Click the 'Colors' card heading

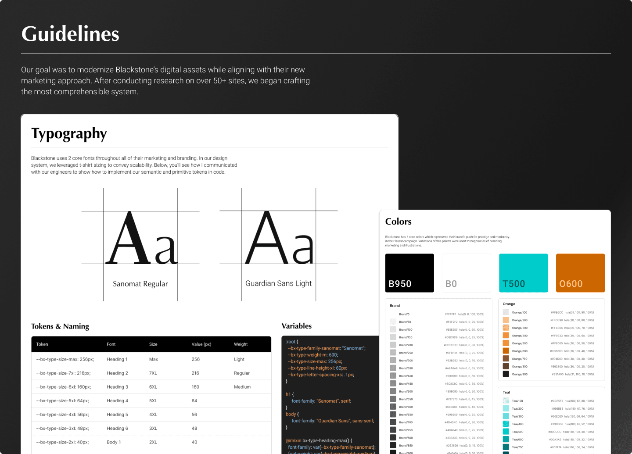tap(399, 222)
